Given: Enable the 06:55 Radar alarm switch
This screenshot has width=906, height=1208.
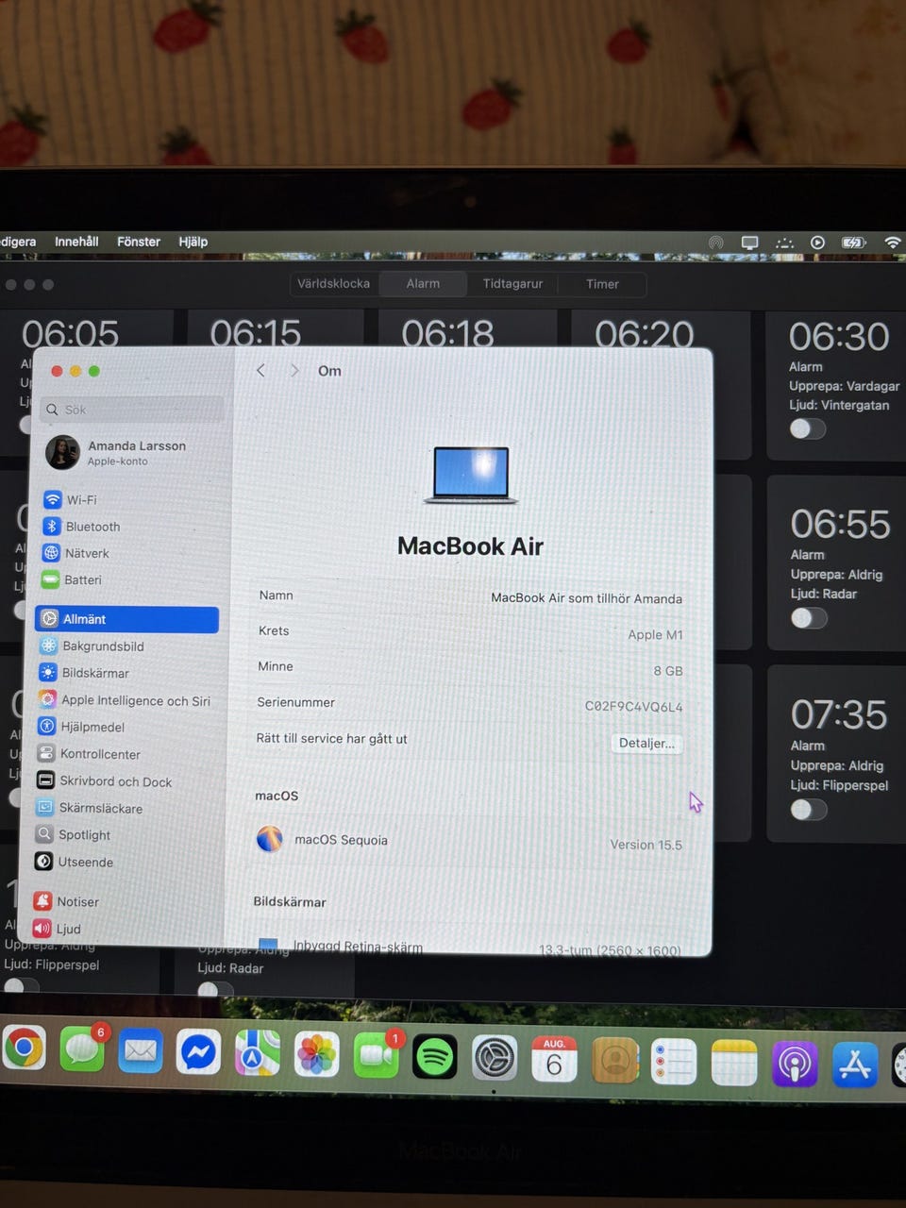Looking at the screenshot, I should click(x=809, y=618).
